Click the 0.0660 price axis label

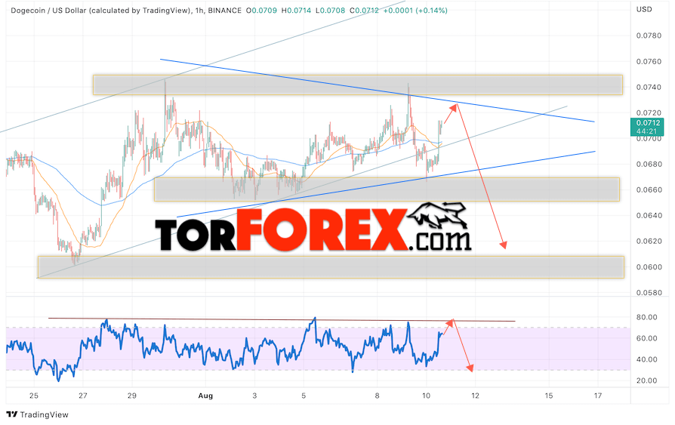coord(649,189)
